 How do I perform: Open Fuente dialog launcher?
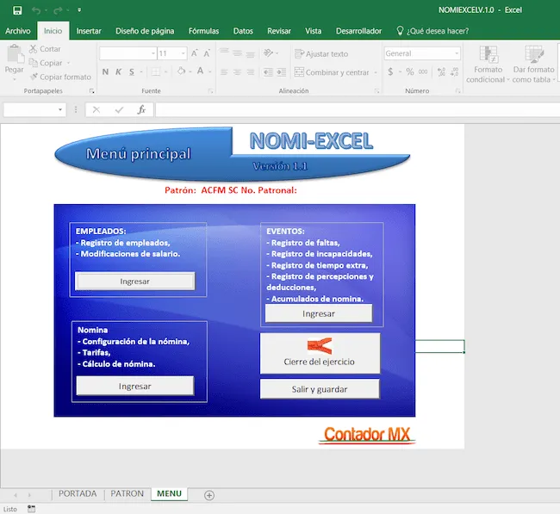click(210, 91)
